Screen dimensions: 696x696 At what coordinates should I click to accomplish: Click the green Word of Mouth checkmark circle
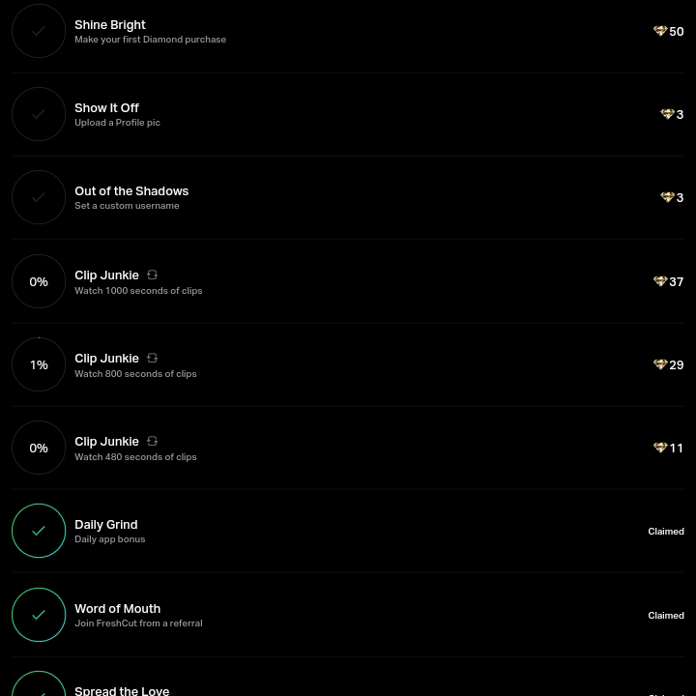[39, 615]
